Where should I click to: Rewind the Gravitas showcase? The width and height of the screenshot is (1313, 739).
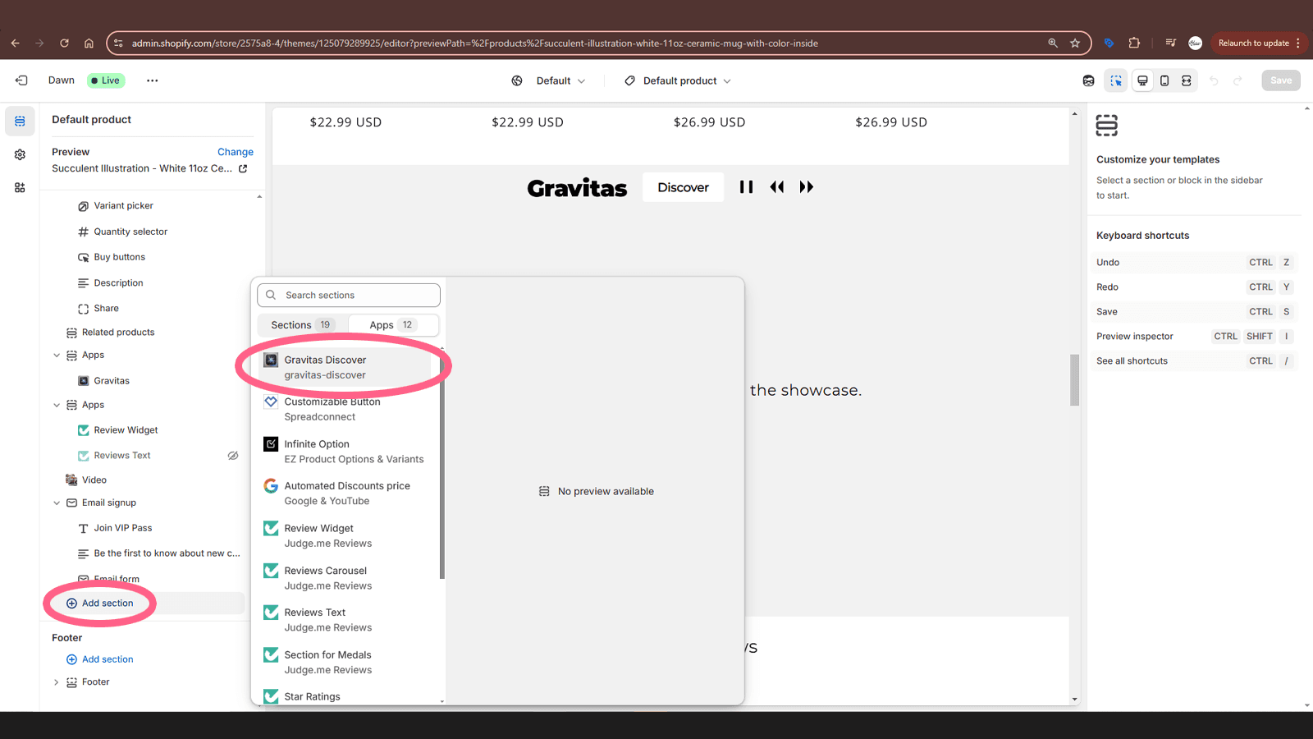click(x=776, y=187)
